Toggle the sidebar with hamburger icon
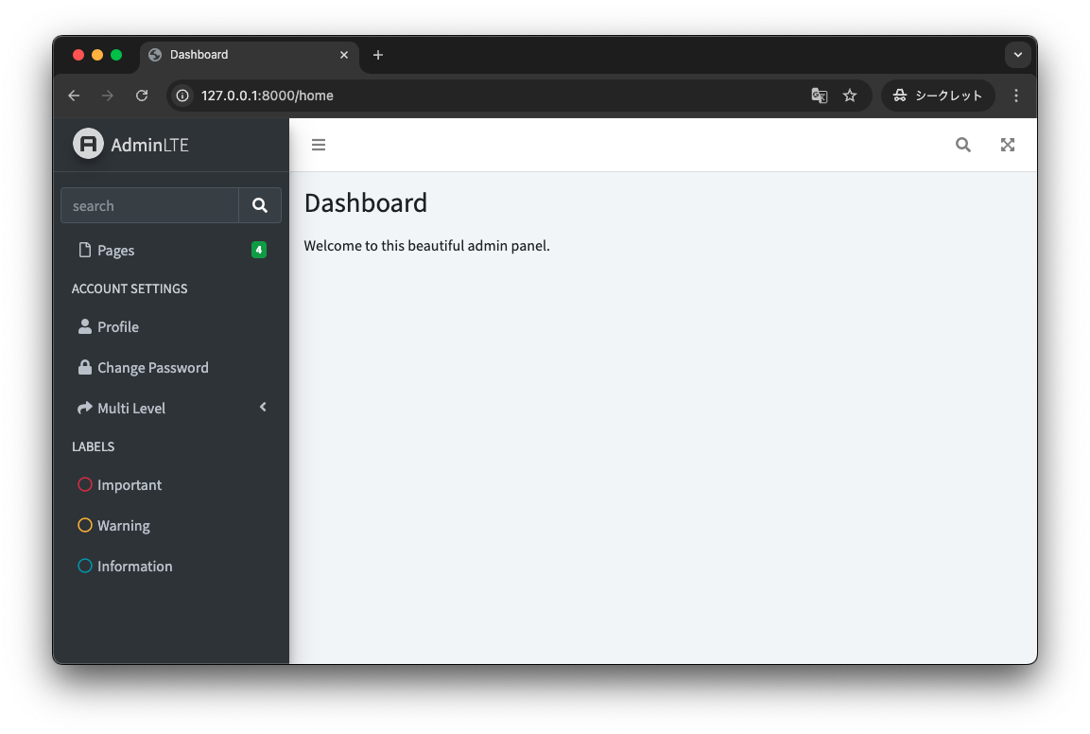This screenshot has height=734, width=1090. click(319, 145)
